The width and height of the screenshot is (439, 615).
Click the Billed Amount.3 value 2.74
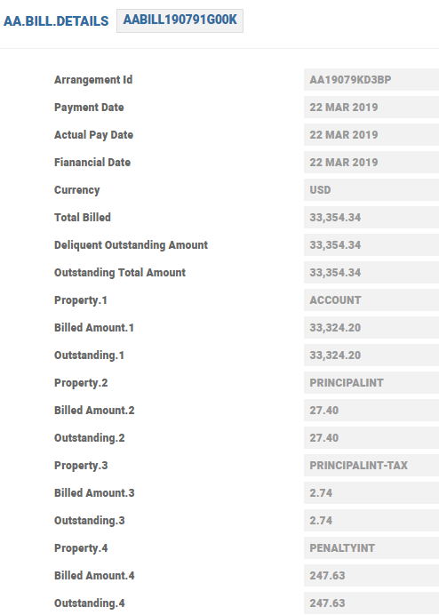tap(371, 492)
